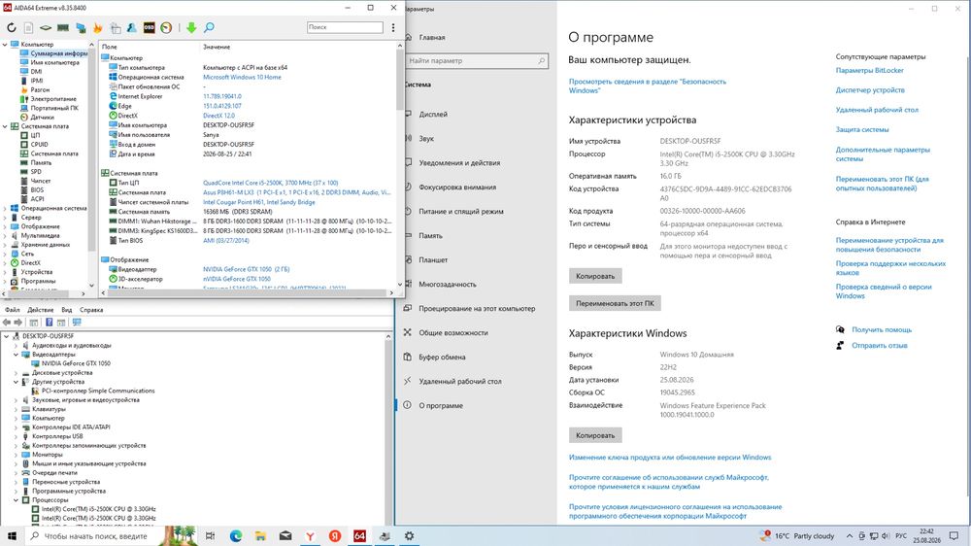
Task: Click the Windows Start button
Action: tap(11, 536)
